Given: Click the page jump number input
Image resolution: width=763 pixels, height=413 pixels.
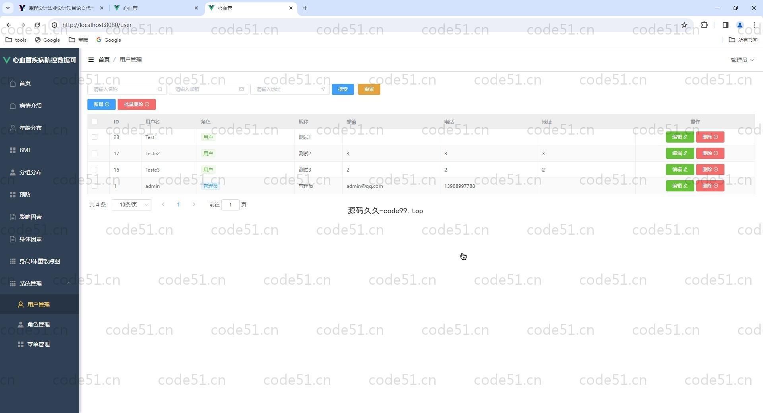Looking at the screenshot, I should [230, 205].
